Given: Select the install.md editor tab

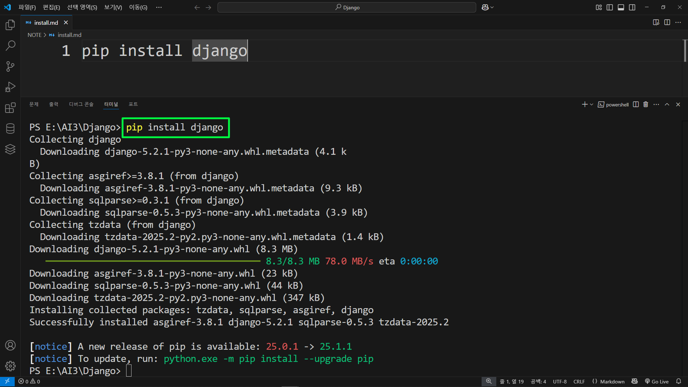Looking at the screenshot, I should [46, 23].
